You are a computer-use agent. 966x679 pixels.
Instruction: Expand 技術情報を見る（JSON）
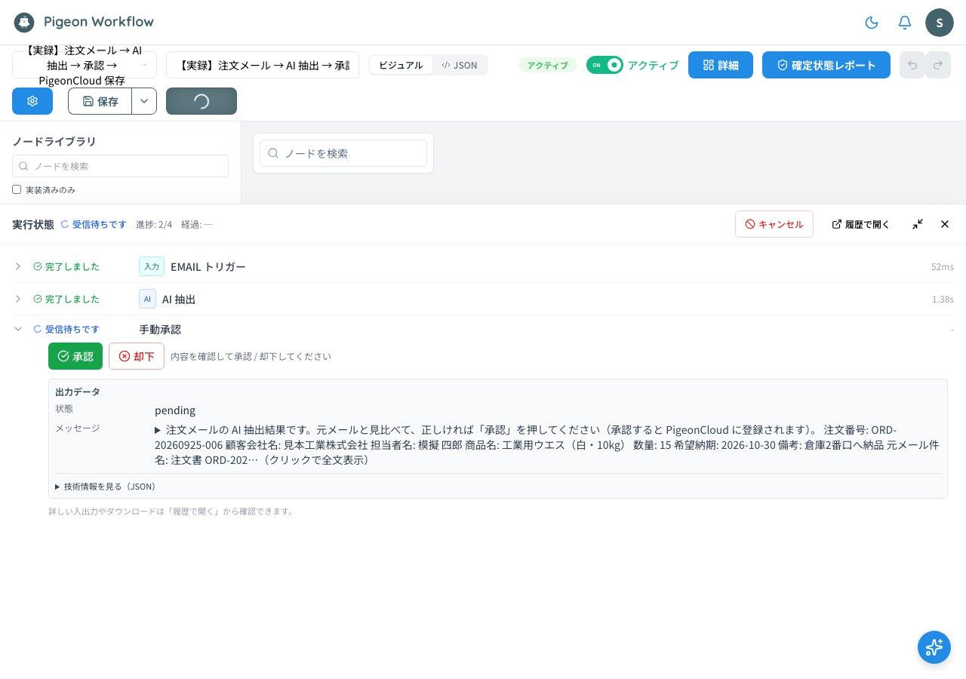106,487
